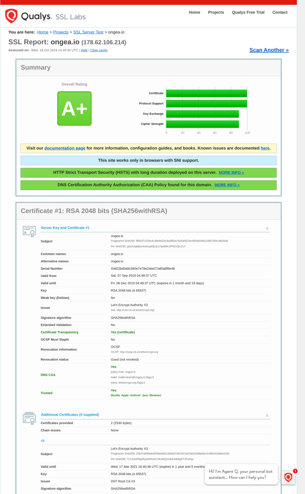Click the DST Root CA X3 issuer value
The image size is (305, 494).
point(123,481)
